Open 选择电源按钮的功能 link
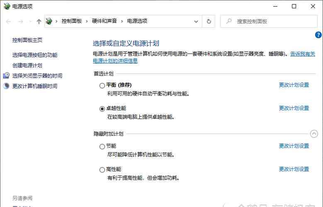The height and width of the screenshot is (207, 323). coord(35,55)
